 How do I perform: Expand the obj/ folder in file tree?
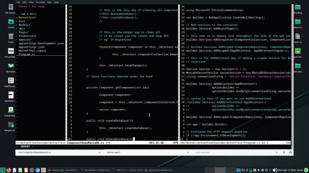tap(22, 29)
